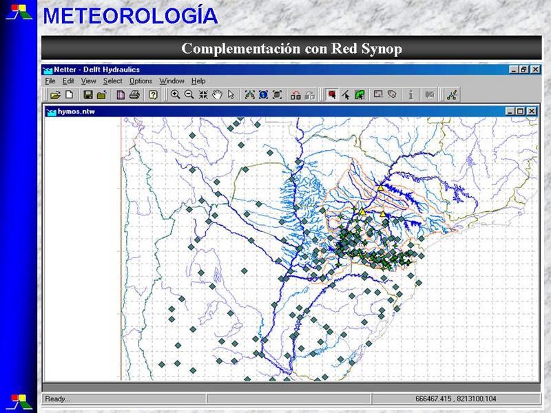Toggle the red node selection tool
The width and height of the screenshot is (551, 413).
[332, 95]
